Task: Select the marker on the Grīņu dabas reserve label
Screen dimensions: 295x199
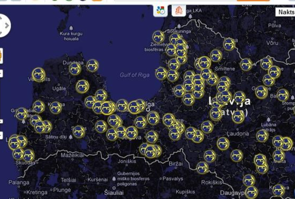Action: [22, 114]
